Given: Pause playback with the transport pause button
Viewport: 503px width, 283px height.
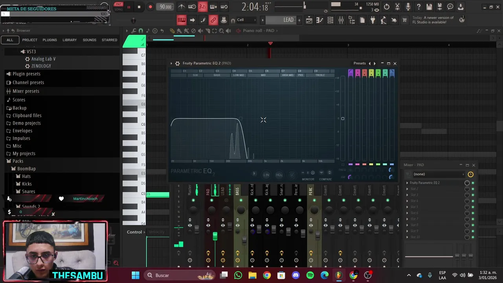Looking at the screenshot, I should 129,7.
